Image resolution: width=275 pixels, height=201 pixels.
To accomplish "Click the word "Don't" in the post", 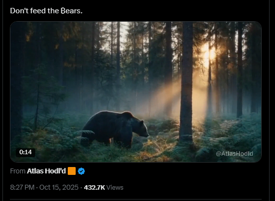I will [19, 11].
